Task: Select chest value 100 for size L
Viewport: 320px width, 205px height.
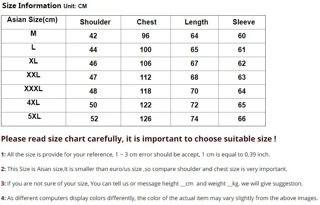Action: point(146,50)
